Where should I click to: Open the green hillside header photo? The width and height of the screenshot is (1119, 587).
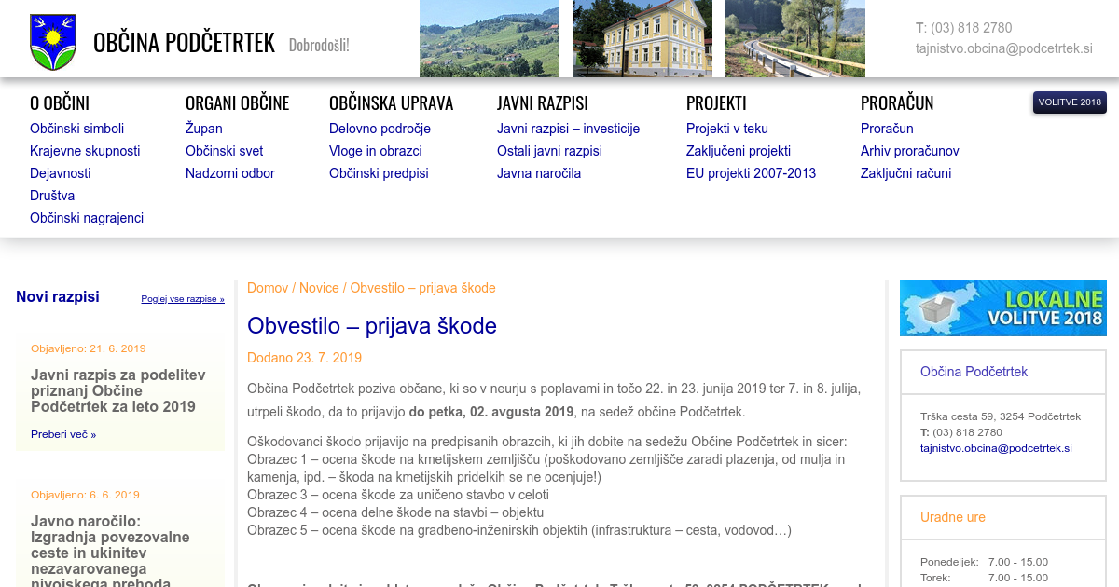(489, 38)
